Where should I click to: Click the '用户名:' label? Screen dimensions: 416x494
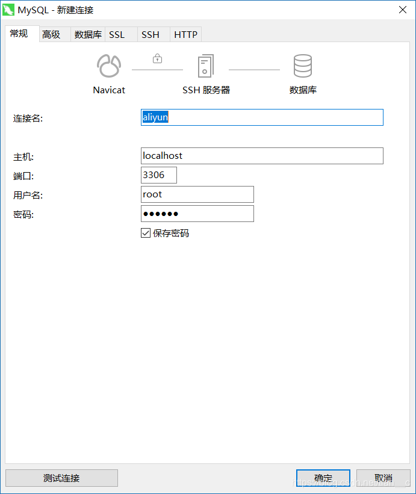coord(28,196)
